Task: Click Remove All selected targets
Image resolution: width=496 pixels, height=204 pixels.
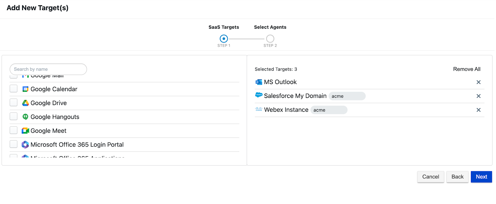Action: point(467,69)
